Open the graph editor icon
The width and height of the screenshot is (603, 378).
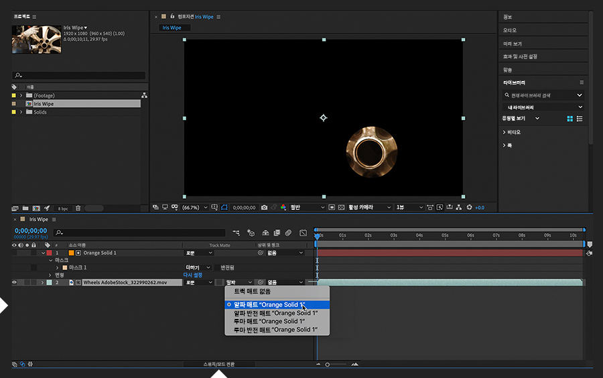click(302, 233)
